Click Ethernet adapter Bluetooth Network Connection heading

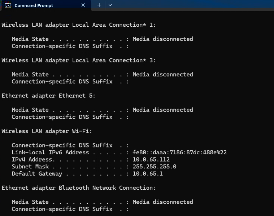point(79,188)
